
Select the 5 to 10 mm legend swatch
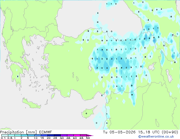point(31,135)
